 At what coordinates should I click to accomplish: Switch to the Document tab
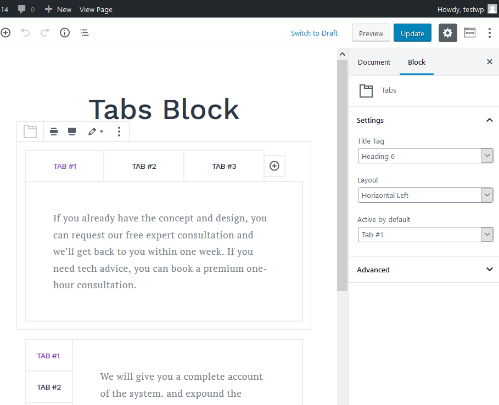[374, 62]
